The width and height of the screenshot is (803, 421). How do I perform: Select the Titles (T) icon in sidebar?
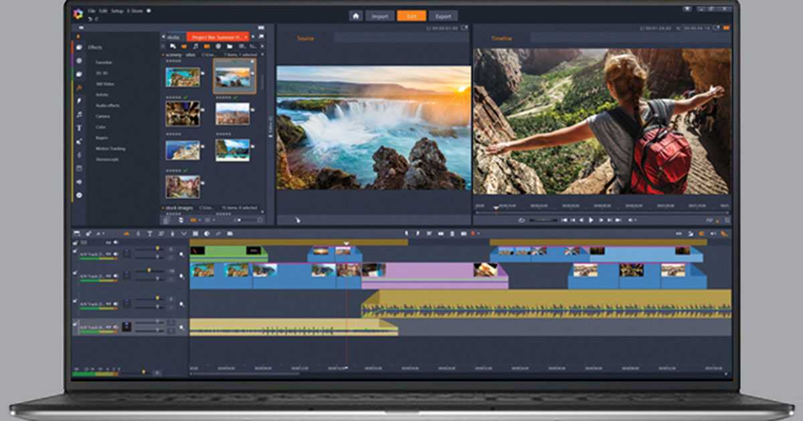point(79,128)
